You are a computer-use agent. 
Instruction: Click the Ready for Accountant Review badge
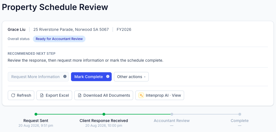click(x=59, y=39)
